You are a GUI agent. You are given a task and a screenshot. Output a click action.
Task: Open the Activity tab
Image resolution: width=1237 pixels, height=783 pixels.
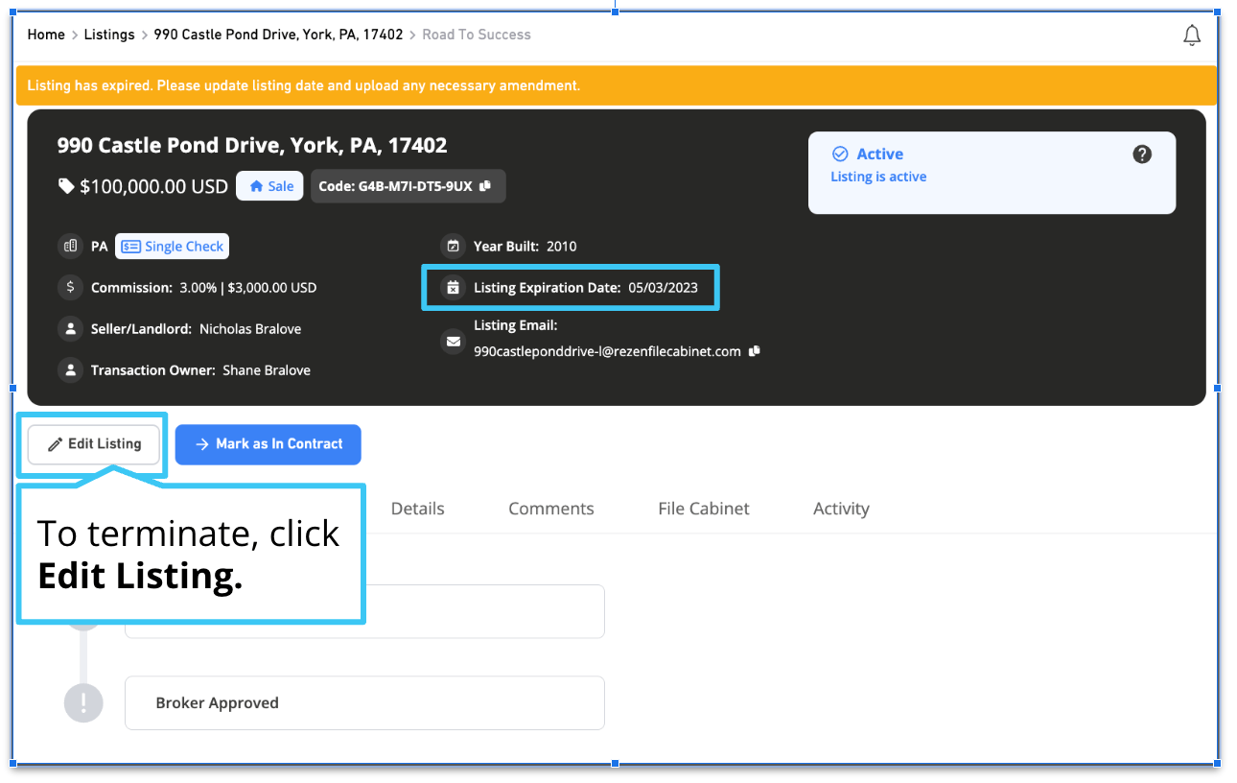[841, 509]
